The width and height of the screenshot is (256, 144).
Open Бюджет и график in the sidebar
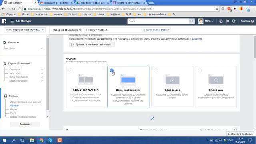coord(18,81)
